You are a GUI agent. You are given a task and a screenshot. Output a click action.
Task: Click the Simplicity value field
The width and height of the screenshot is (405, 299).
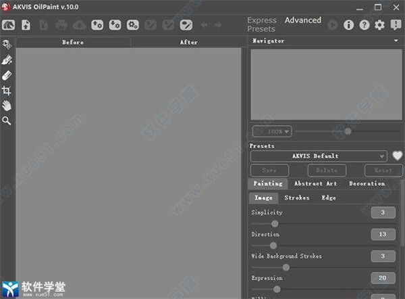pos(383,212)
